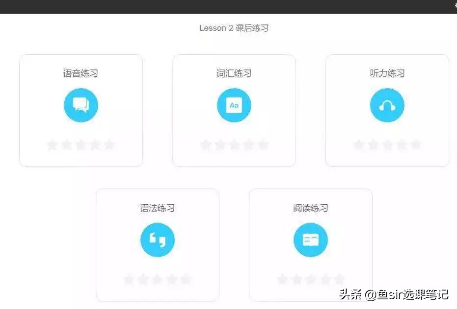Select the quotation mark icon for 语法练习
This screenshot has width=457, height=309.
158,239
